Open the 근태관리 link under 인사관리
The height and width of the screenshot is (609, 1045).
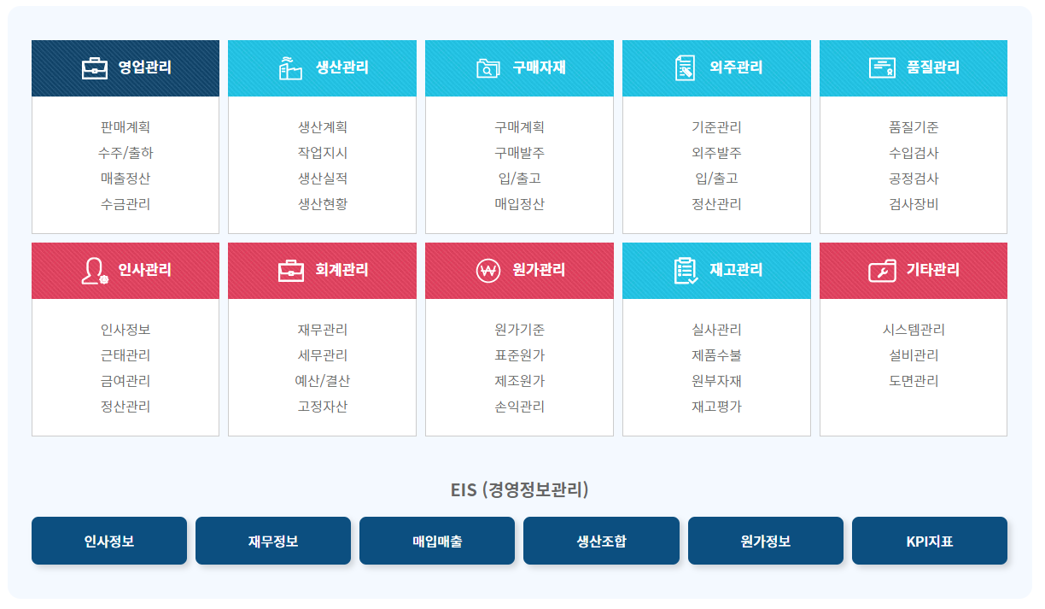coord(126,355)
